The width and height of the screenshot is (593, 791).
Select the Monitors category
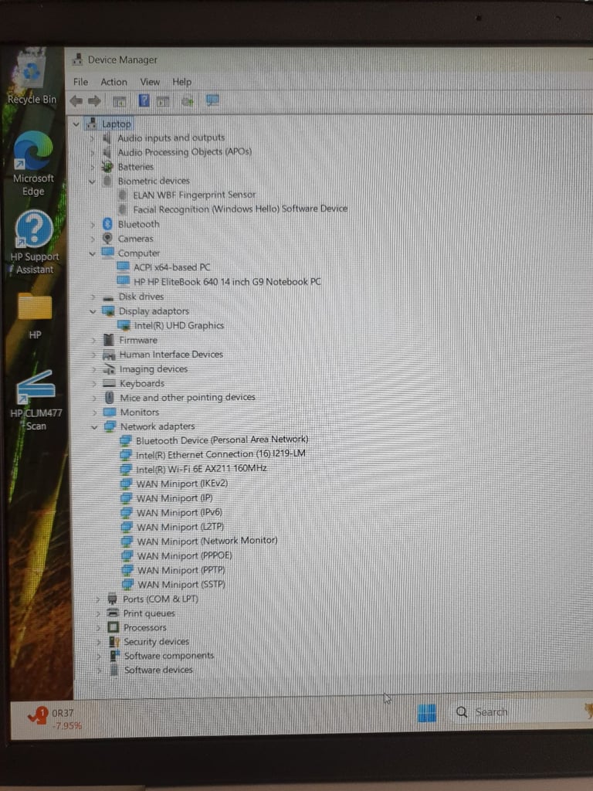[140, 412]
